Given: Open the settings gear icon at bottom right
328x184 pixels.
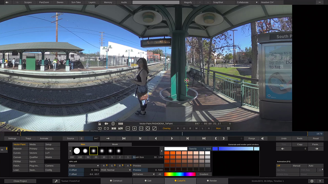Looking at the screenshot, I should pyautogui.click(x=312, y=181).
